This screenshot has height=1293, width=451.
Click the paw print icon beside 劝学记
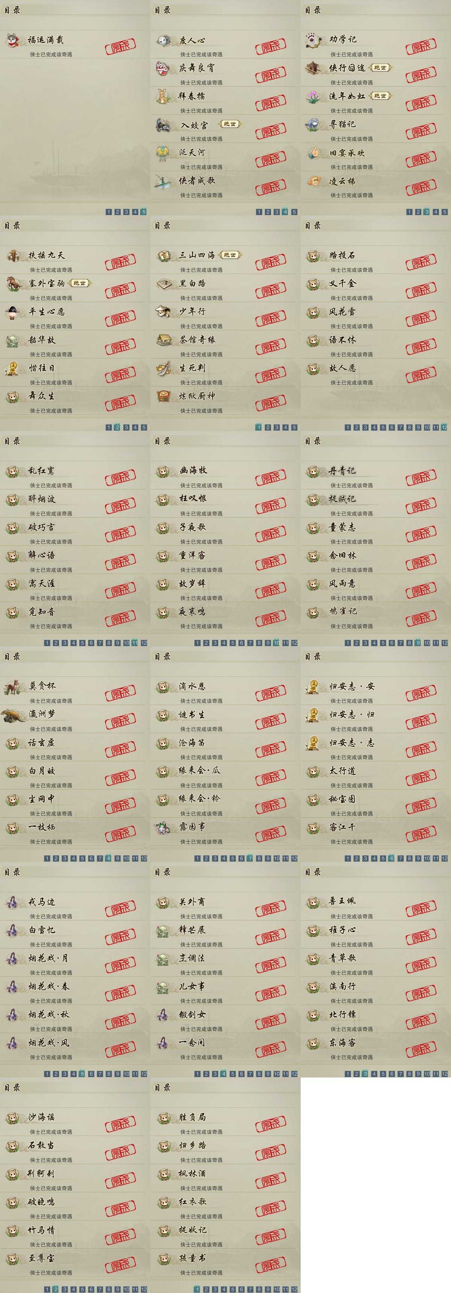[x=314, y=40]
